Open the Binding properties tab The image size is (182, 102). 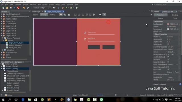pyautogui.click(x=175, y=15)
